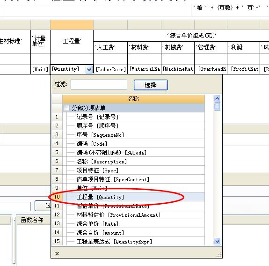
Task: Click the popup resize grip corner
Action: coord(219,255)
